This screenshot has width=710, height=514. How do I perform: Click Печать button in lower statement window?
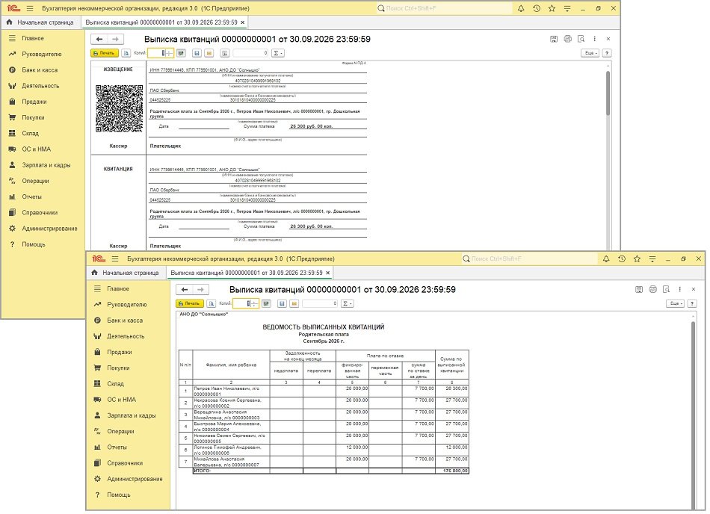click(190, 303)
